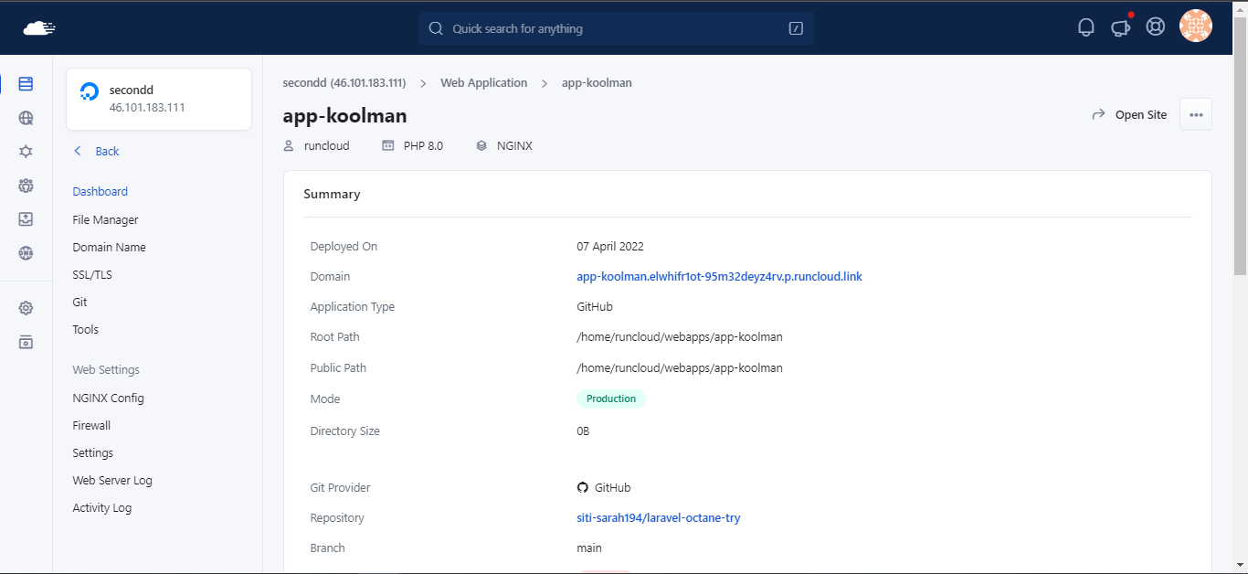Open the gear settings rail icon

26,308
